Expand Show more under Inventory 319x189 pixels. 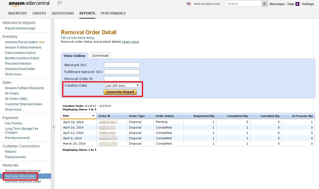[14, 74]
